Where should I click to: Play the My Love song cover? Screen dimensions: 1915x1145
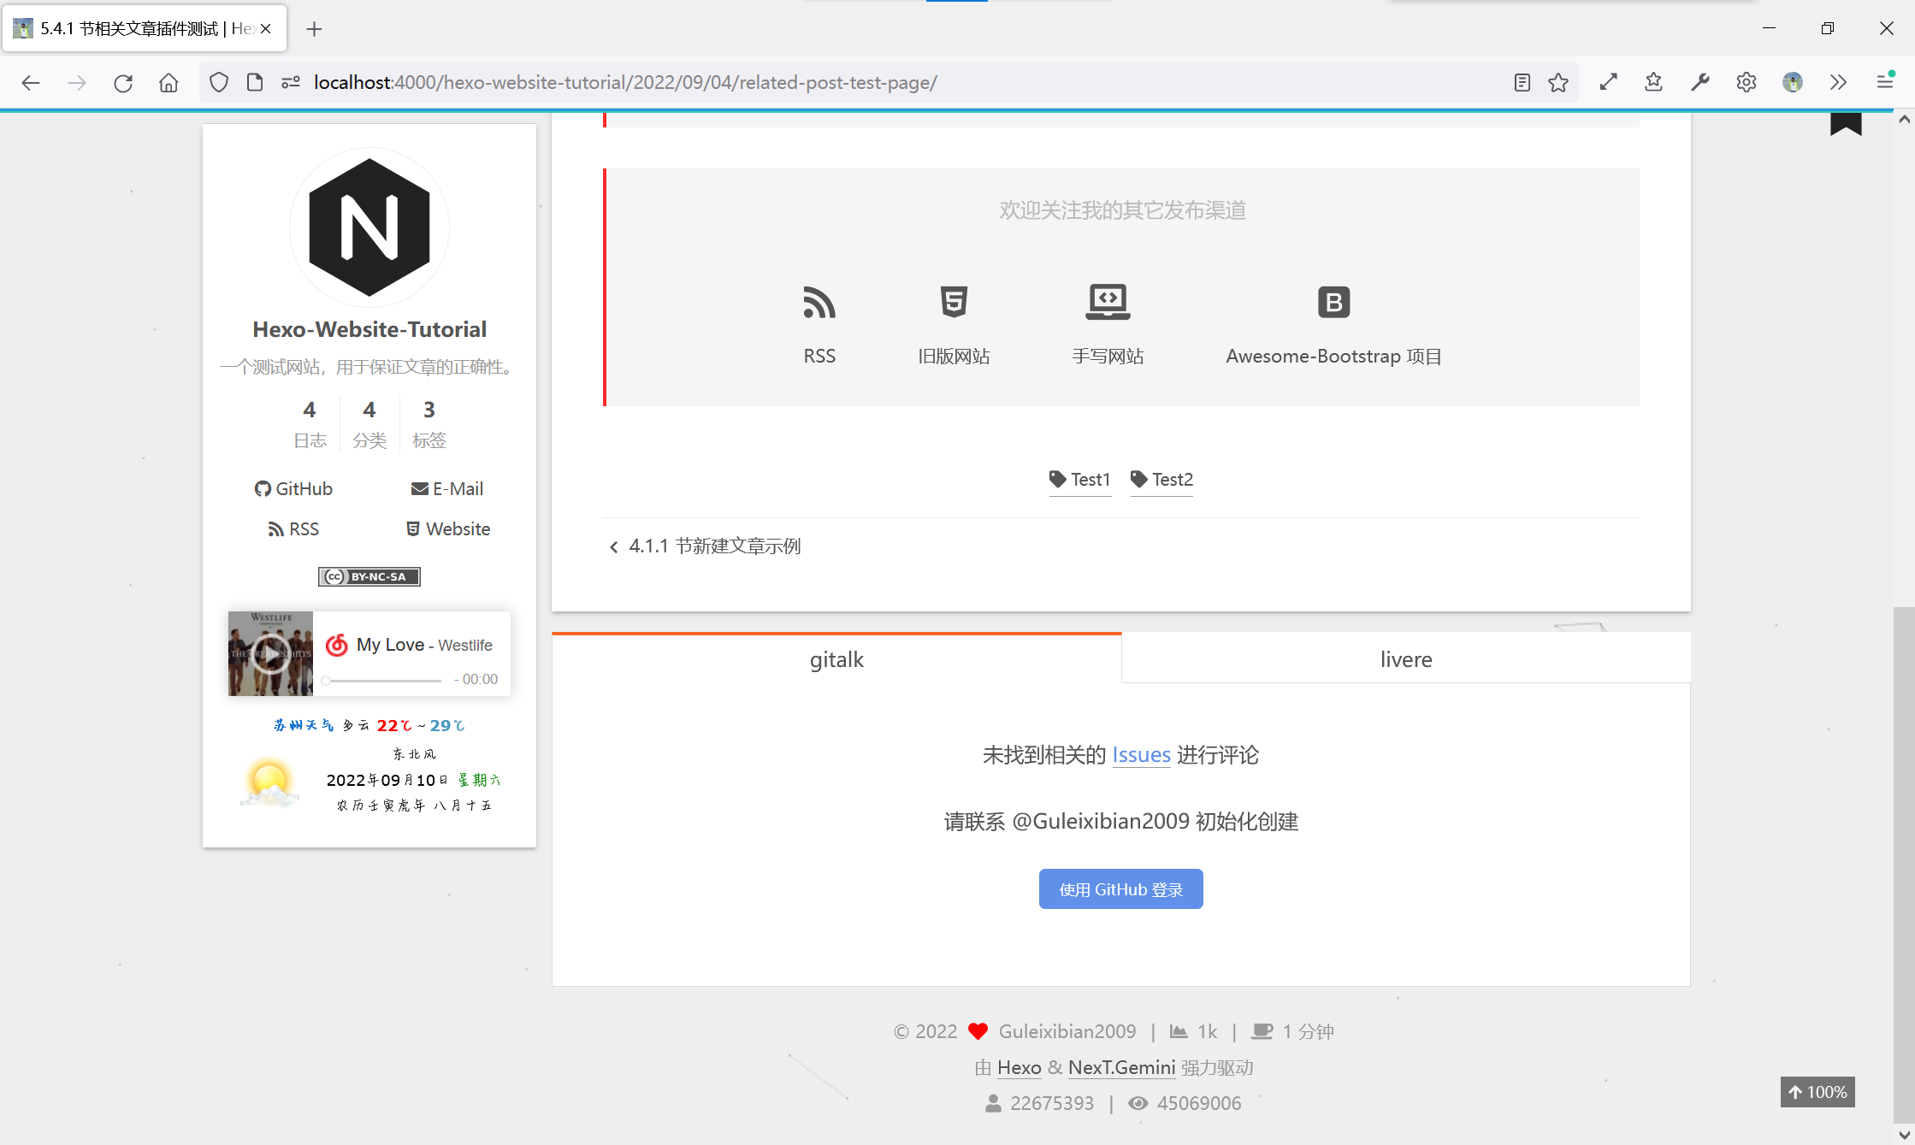pos(270,653)
